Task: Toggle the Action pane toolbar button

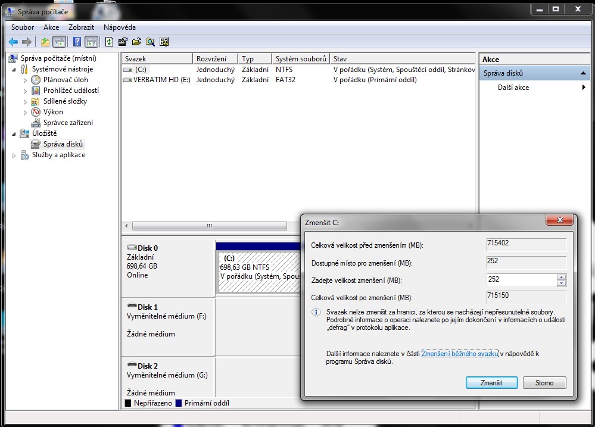Action: coord(91,42)
